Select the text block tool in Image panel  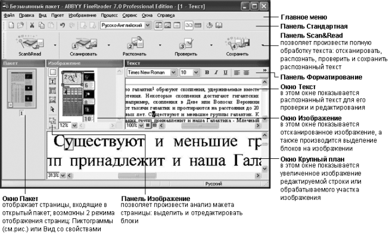pyautogui.click(x=52, y=82)
